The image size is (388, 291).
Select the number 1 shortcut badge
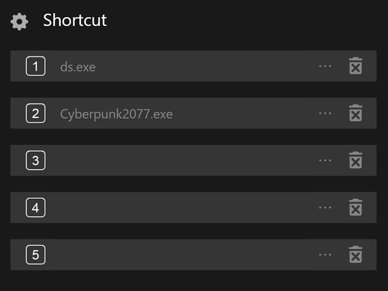click(35, 66)
